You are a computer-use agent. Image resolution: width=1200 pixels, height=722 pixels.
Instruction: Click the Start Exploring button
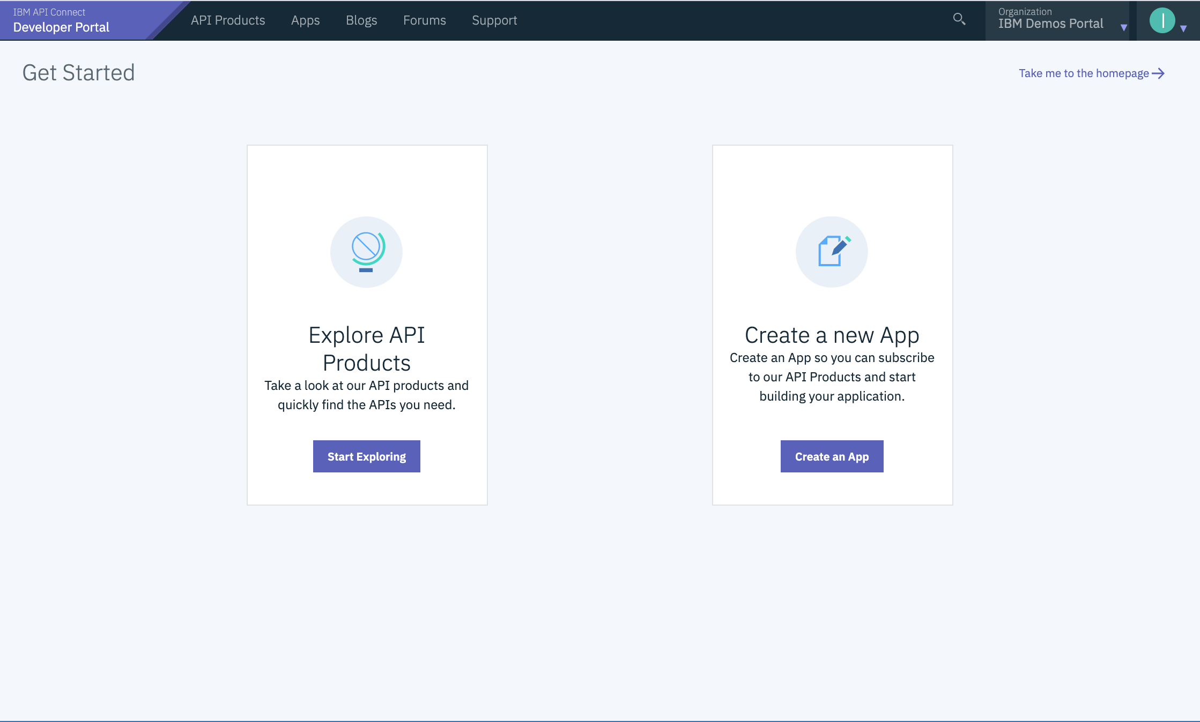(366, 456)
